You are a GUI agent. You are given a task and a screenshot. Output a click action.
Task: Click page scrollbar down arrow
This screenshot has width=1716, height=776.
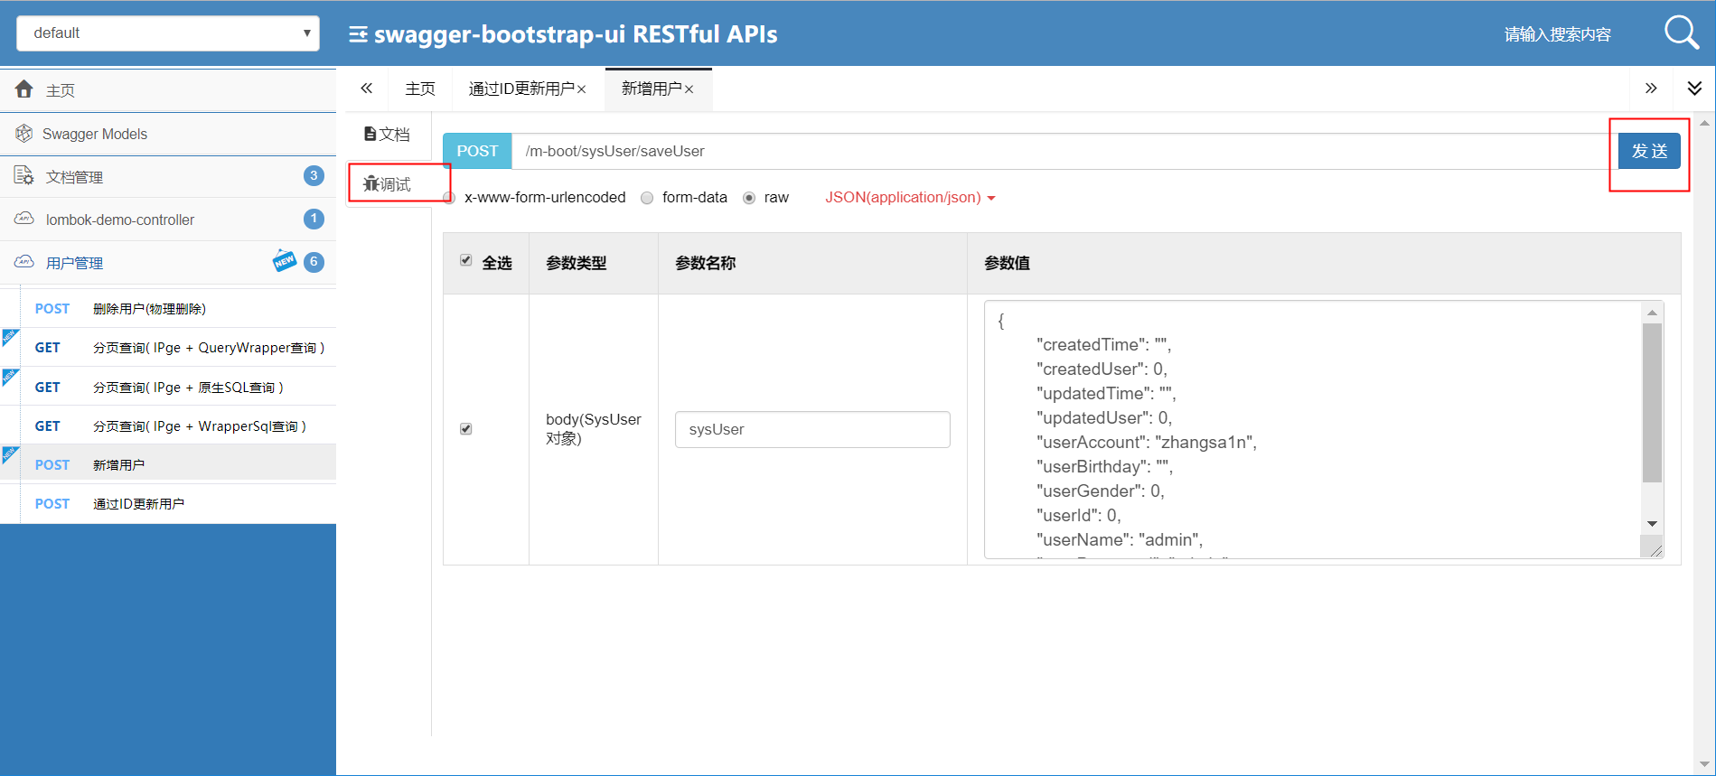click(x=1705, y=764)
